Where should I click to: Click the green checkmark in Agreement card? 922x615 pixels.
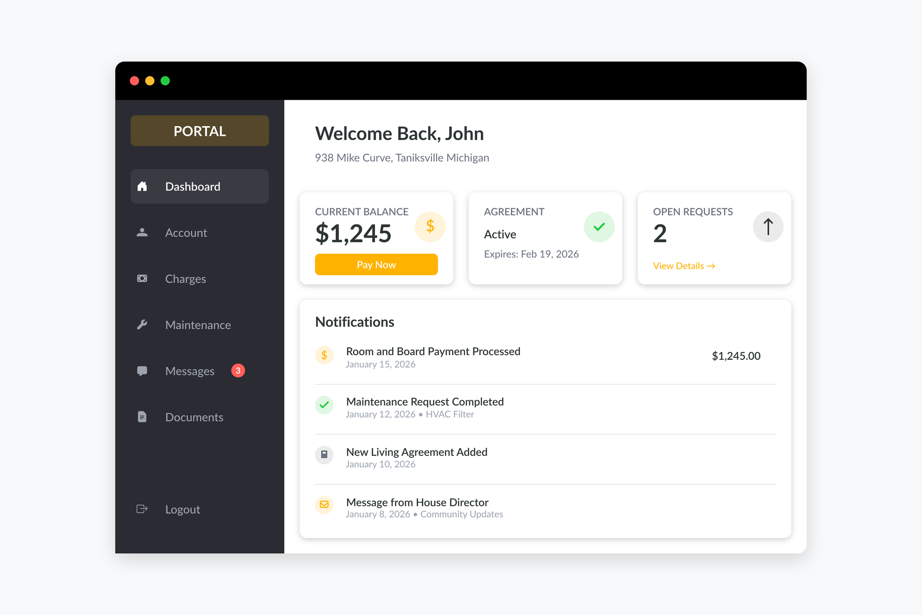(x=599, y=227)
